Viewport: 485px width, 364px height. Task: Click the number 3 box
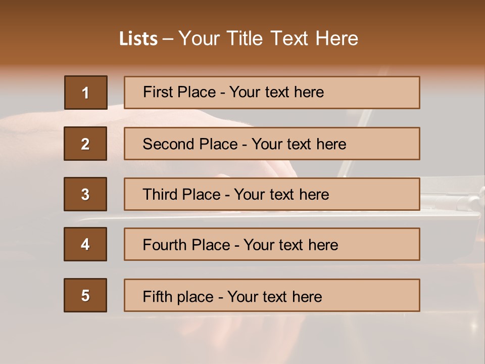point(85,194)
